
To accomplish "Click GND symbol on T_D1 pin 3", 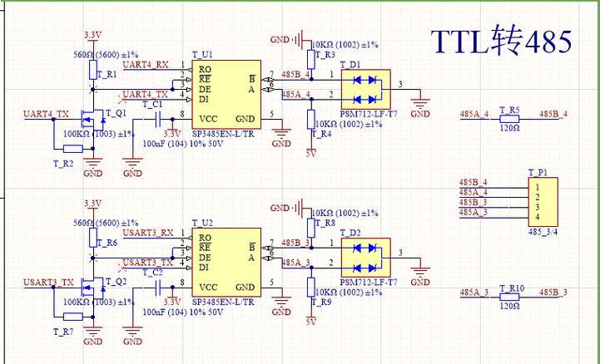I will click(x=420, y=109).
